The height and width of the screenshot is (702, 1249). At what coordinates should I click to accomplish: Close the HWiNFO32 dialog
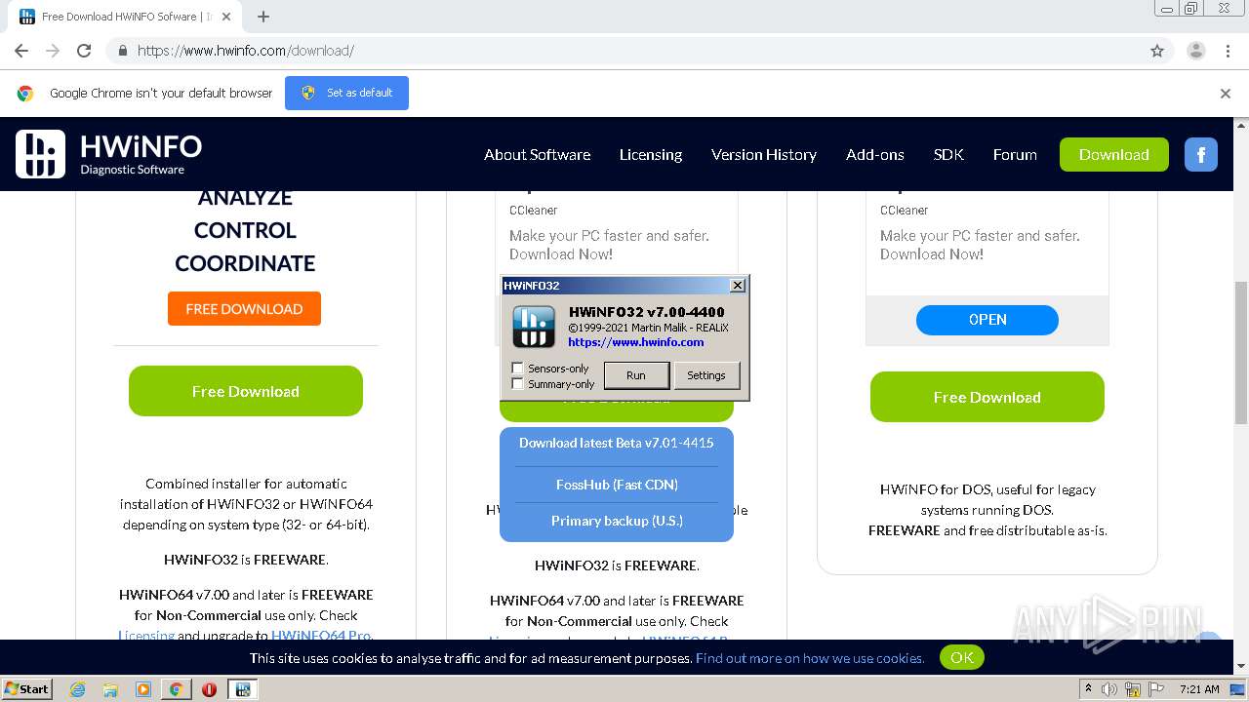(738, 286)
